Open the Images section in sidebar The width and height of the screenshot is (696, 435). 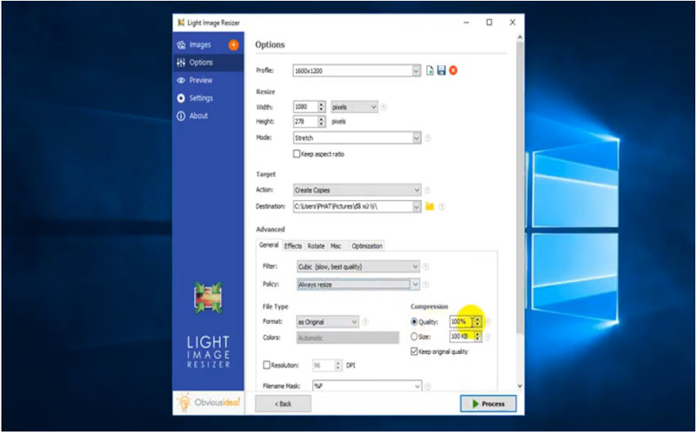pyautogui.click(x=208, y=45)
